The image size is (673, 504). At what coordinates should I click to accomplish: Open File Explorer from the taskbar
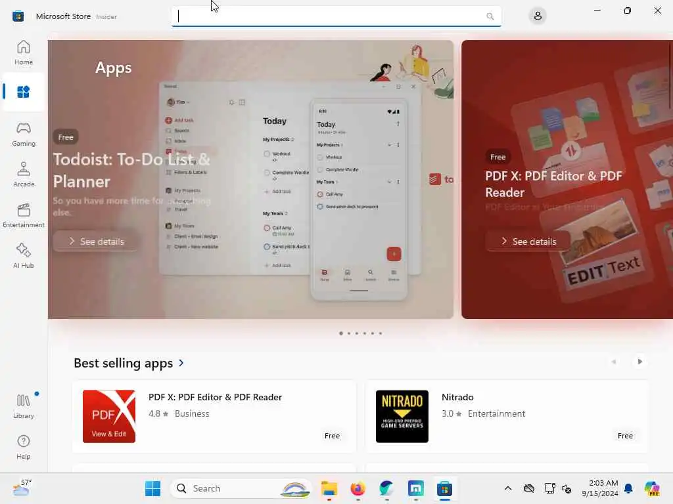point(329,488)
